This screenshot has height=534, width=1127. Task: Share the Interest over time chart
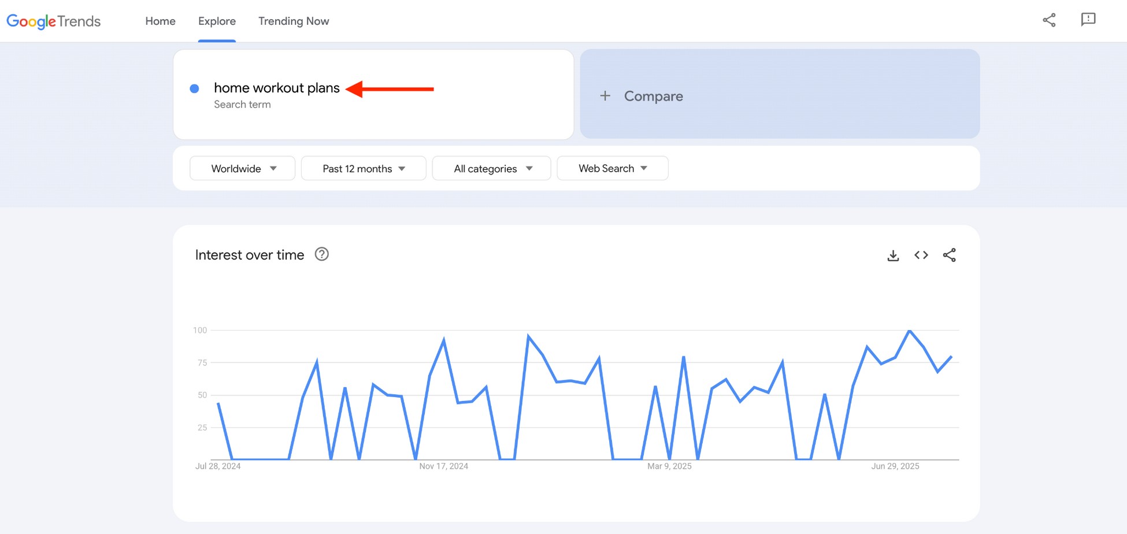[950, 254]
